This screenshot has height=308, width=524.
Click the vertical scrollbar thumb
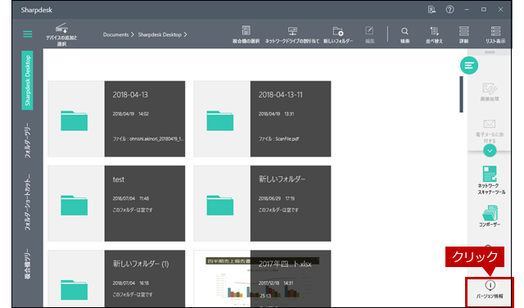click(461, 94)
